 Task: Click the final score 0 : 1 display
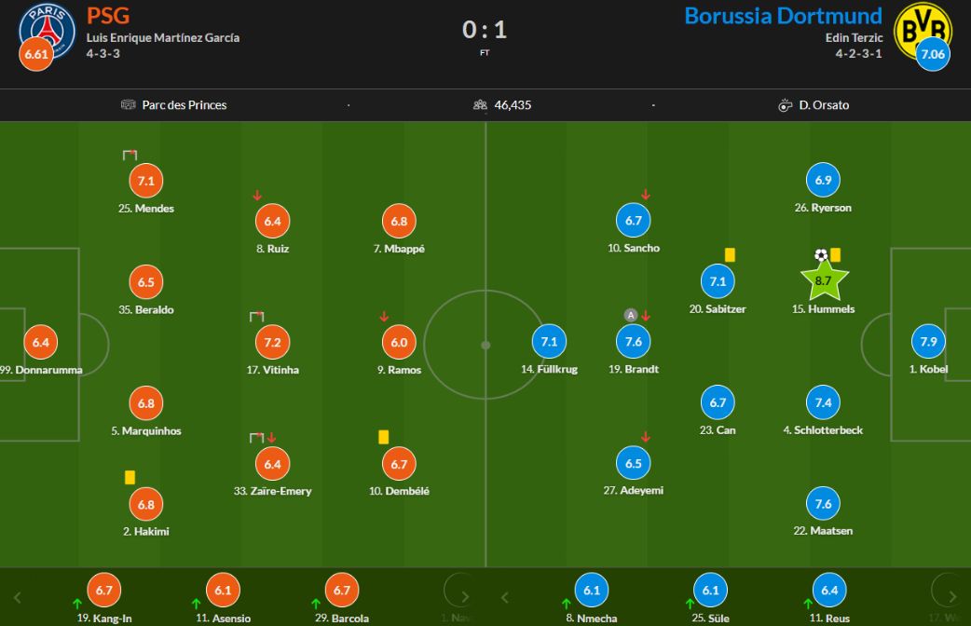point(485,29)
